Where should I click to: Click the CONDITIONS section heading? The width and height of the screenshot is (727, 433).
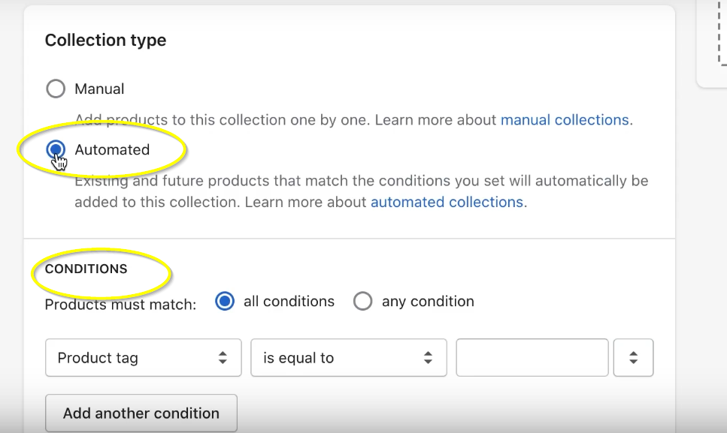pyautogui.click(x=86, y=269)
